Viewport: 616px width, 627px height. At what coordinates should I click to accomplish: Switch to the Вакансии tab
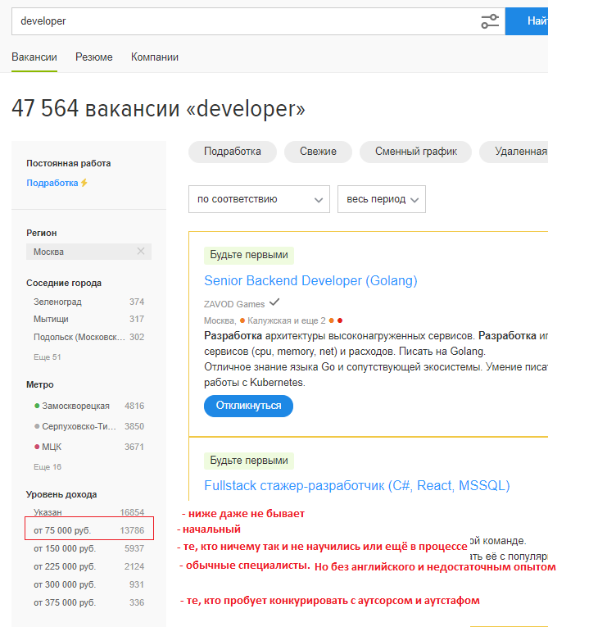pyautogui.click(x=34, y=57)
